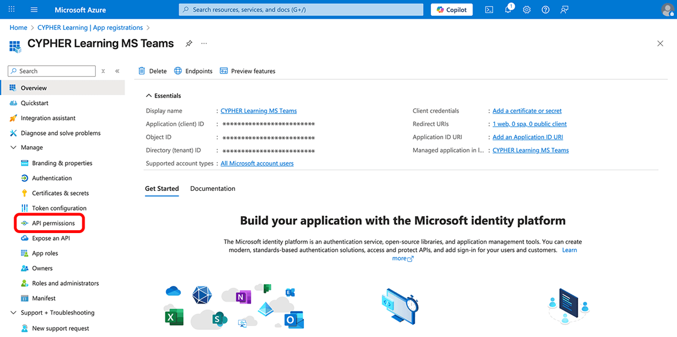Screen dimensions: 677x337
Task: Close the app registration blade
Action: click(x=660, y=43)
